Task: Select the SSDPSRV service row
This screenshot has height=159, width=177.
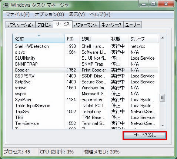Action: tap(85, 76)
